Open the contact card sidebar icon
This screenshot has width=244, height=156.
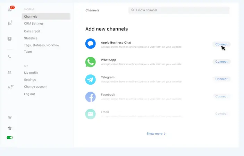coord(9,39)
